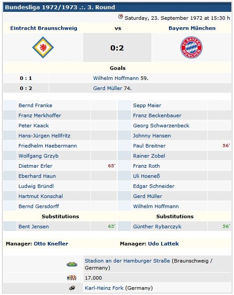View substitute Bent Jensen's profile
Screen dimensions: 234x295
pyautogui.click(x=33, y=226)
